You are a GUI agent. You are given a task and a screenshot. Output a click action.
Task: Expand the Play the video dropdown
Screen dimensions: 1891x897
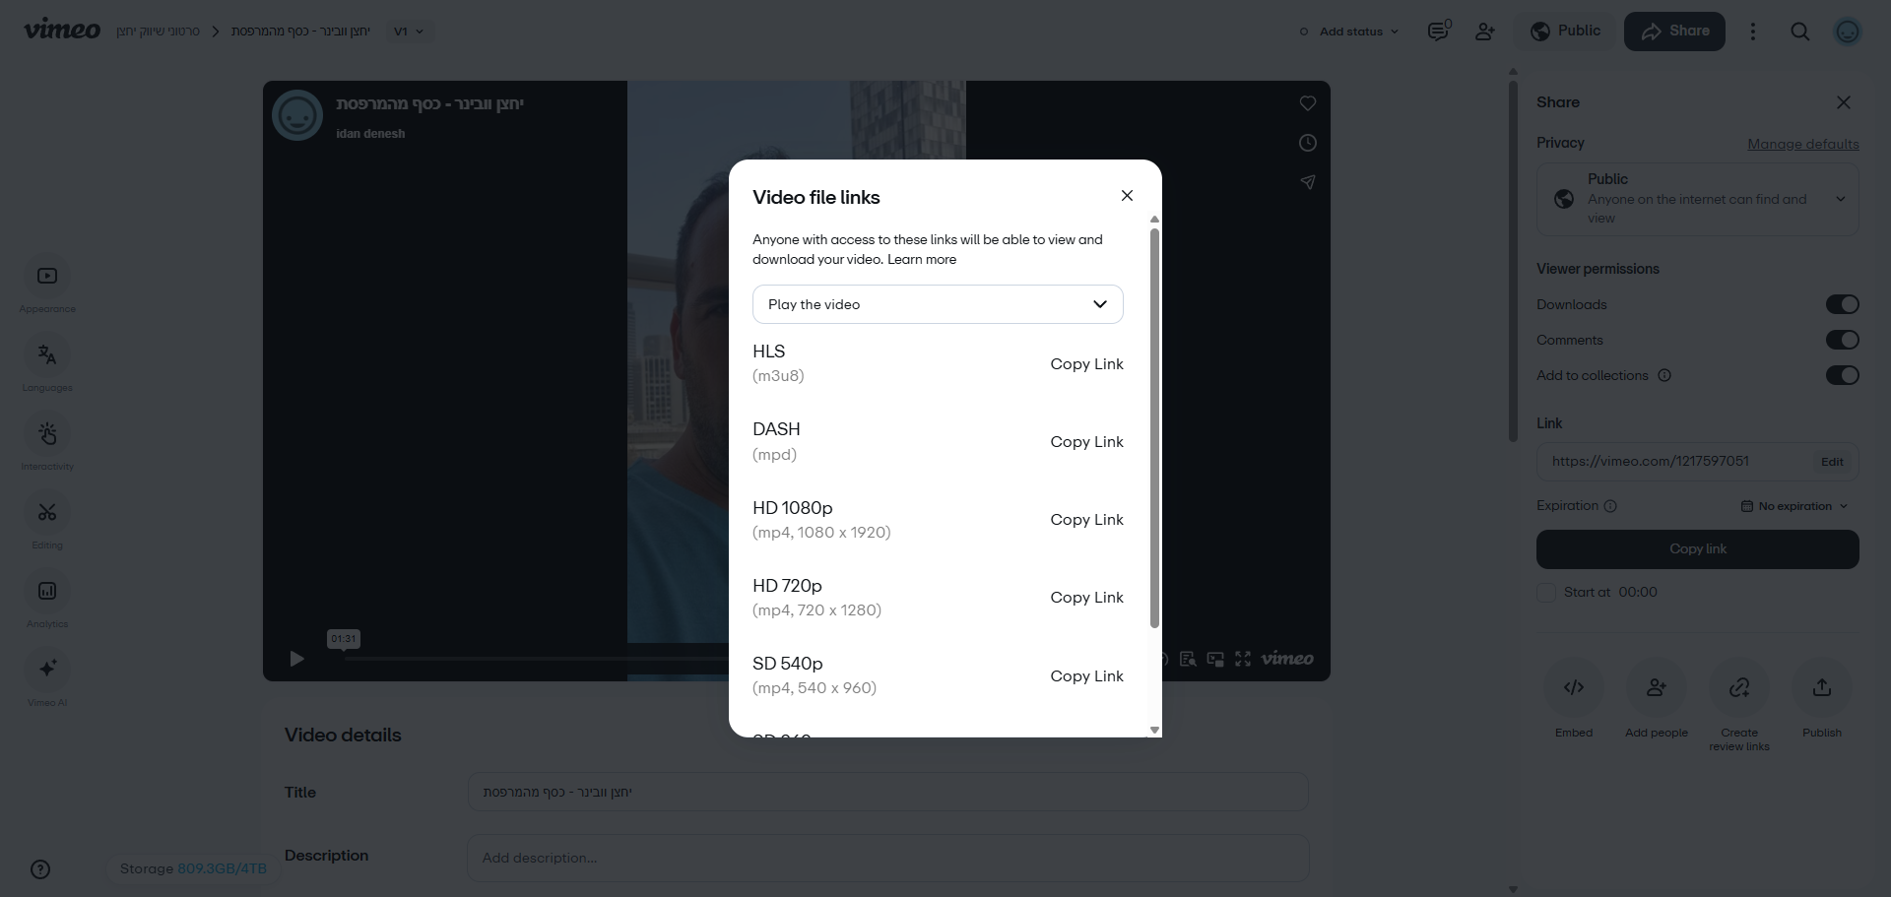click(938, 304)
